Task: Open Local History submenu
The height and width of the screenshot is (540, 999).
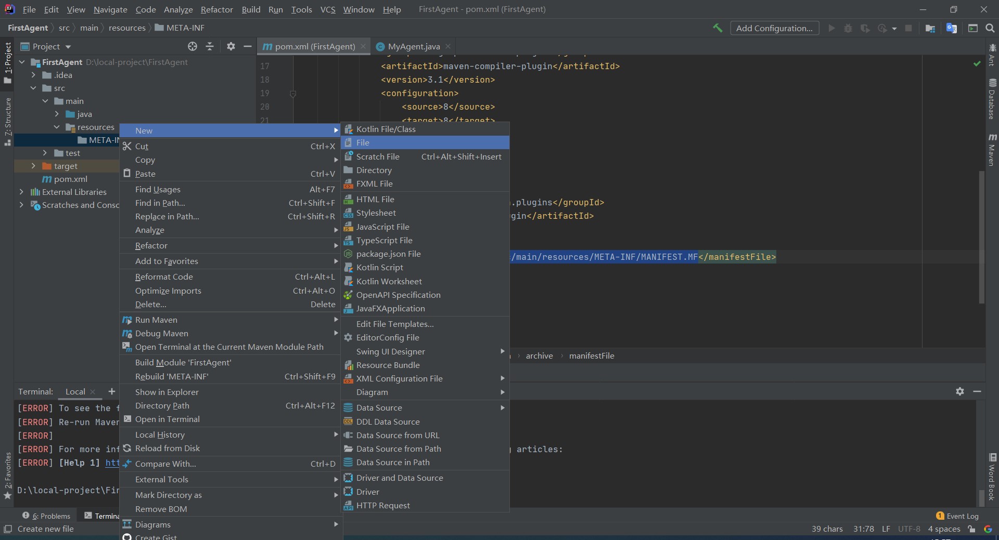Action: [x=230, y=434]
